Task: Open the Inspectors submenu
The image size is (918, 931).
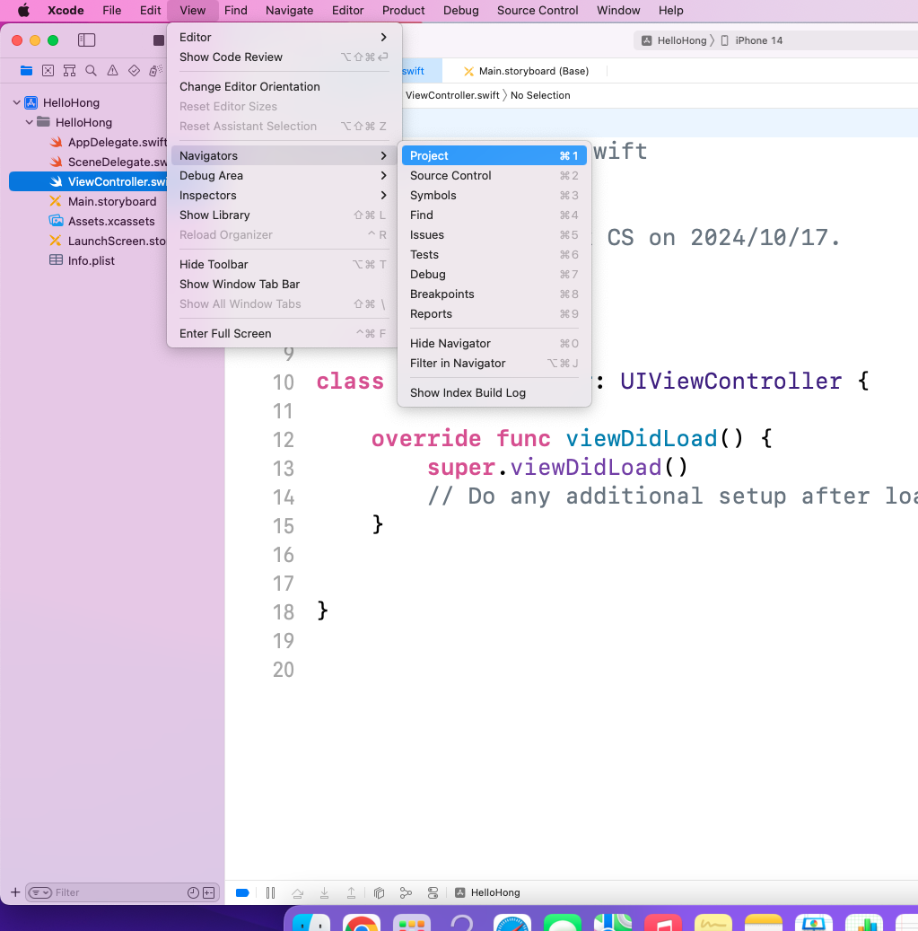Action: [284, 196]
